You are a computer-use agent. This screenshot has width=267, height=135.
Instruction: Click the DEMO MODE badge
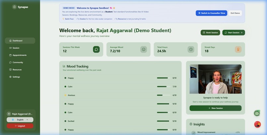69,8
